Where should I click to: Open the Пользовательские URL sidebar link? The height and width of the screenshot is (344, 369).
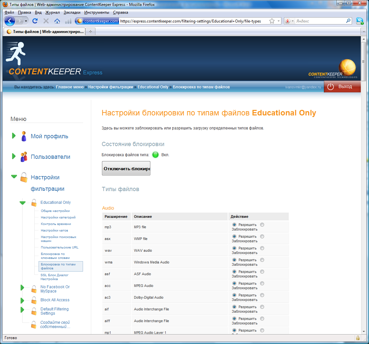59,247
